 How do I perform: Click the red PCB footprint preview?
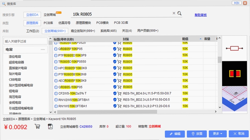[x=235, y=74]
